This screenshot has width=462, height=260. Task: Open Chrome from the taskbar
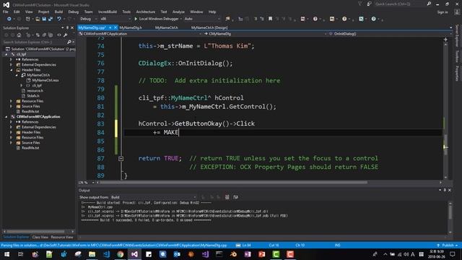[x=121, y=254]
